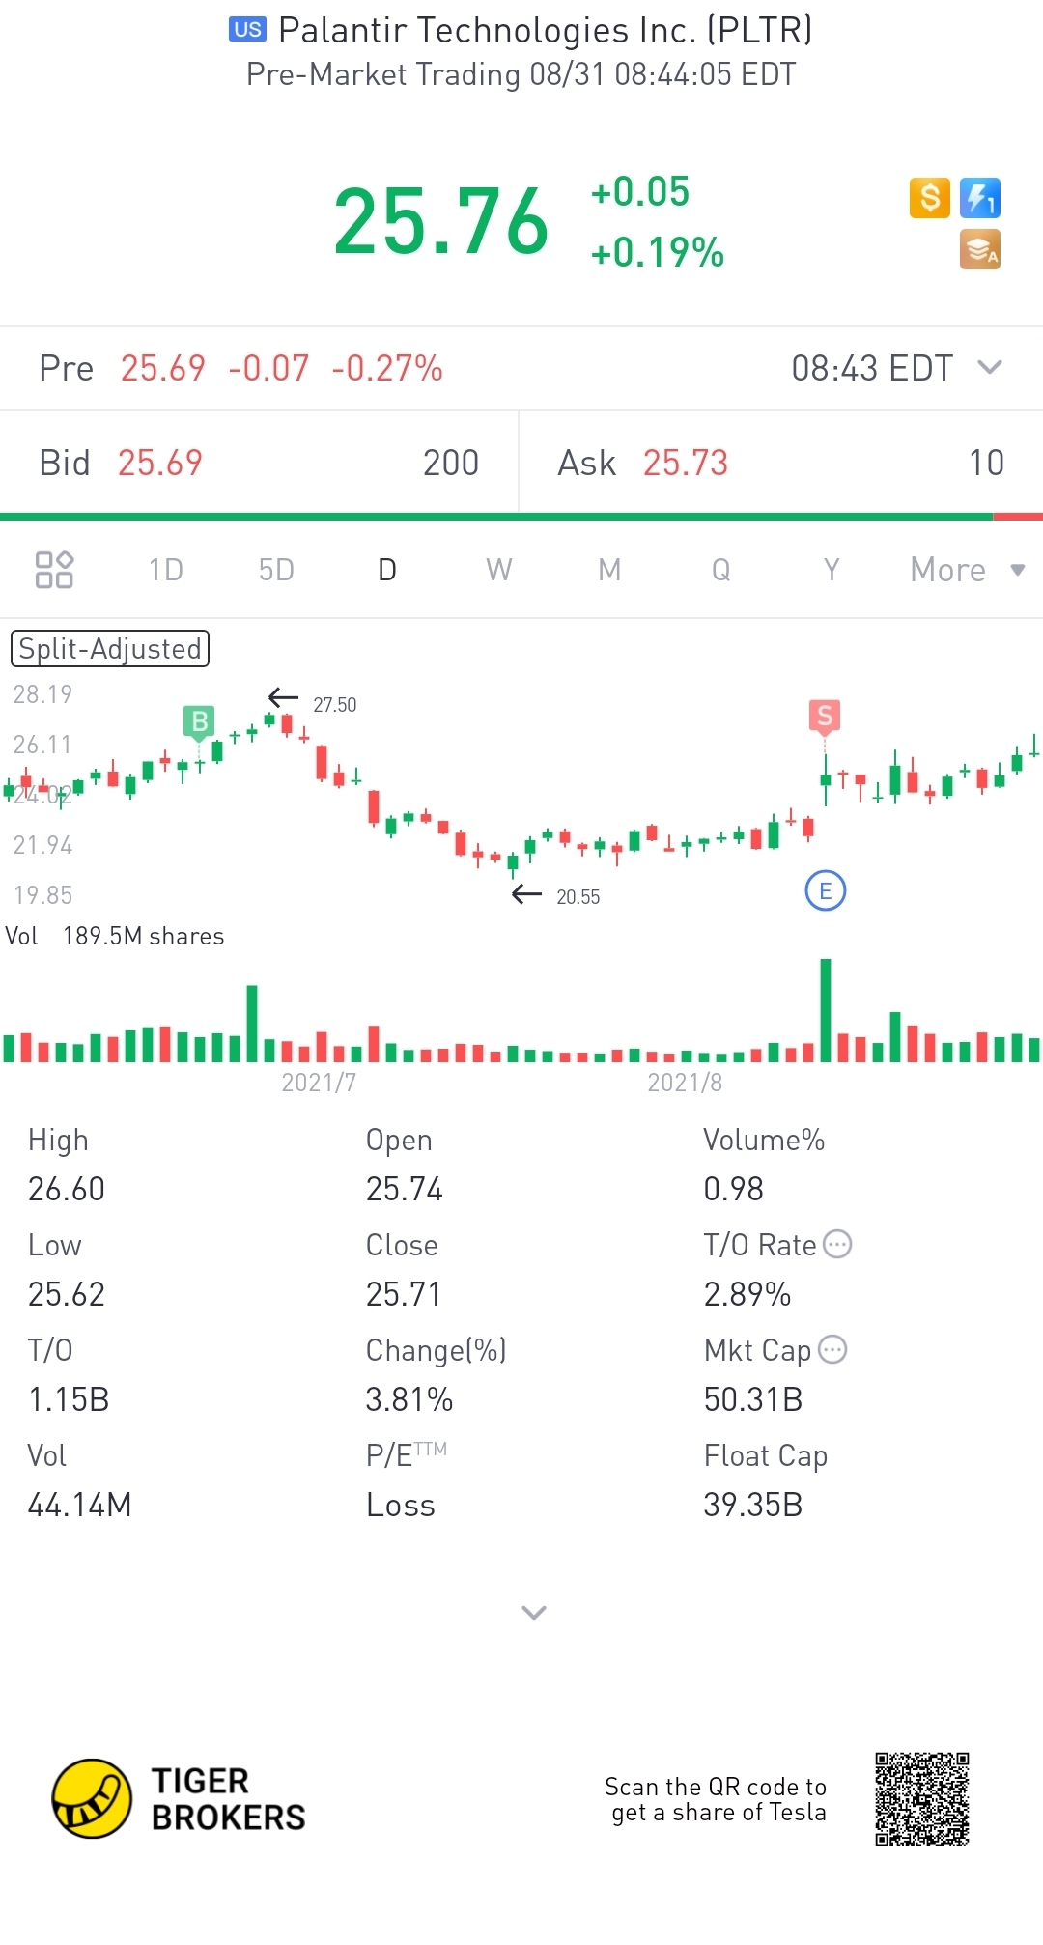
Task: Tap the Vol 189.5M shares label
Action: [x=115, y=936]
